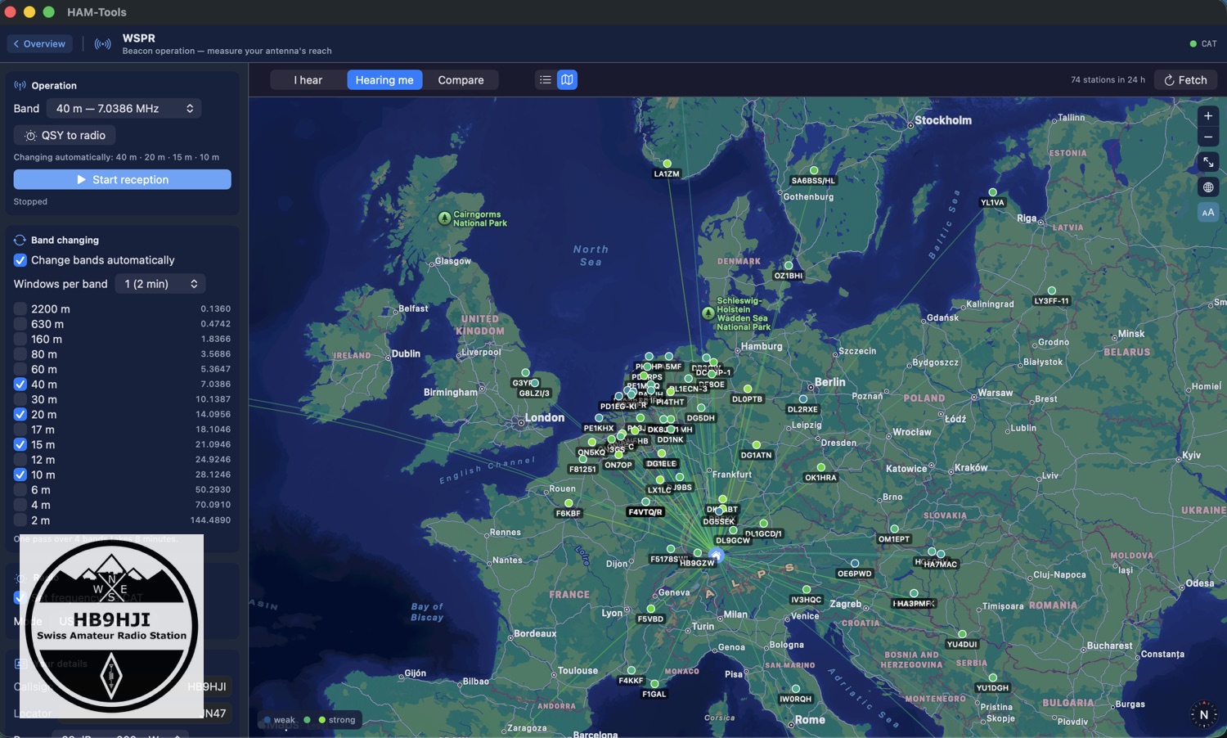1227x738 pixels.
Task: Click the HB9HJI station logo image
Action: coord(111,627)
